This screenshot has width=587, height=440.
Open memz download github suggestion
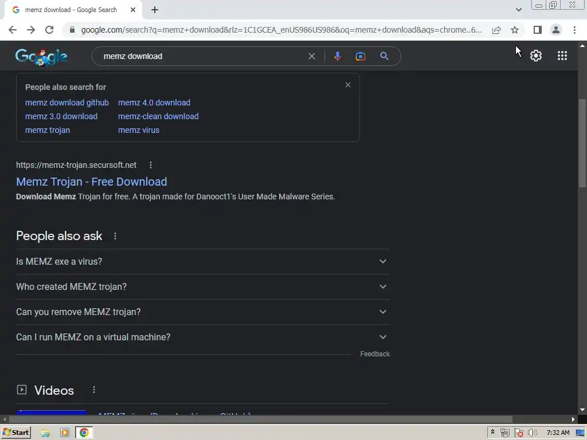coord(66,103)
